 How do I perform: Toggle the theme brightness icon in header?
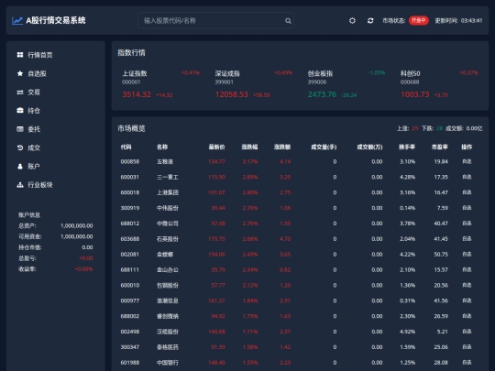pos(352,20)
